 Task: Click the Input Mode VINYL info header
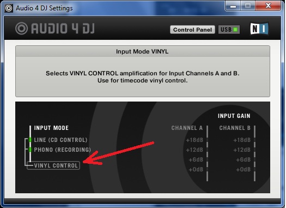coord(142,51)
